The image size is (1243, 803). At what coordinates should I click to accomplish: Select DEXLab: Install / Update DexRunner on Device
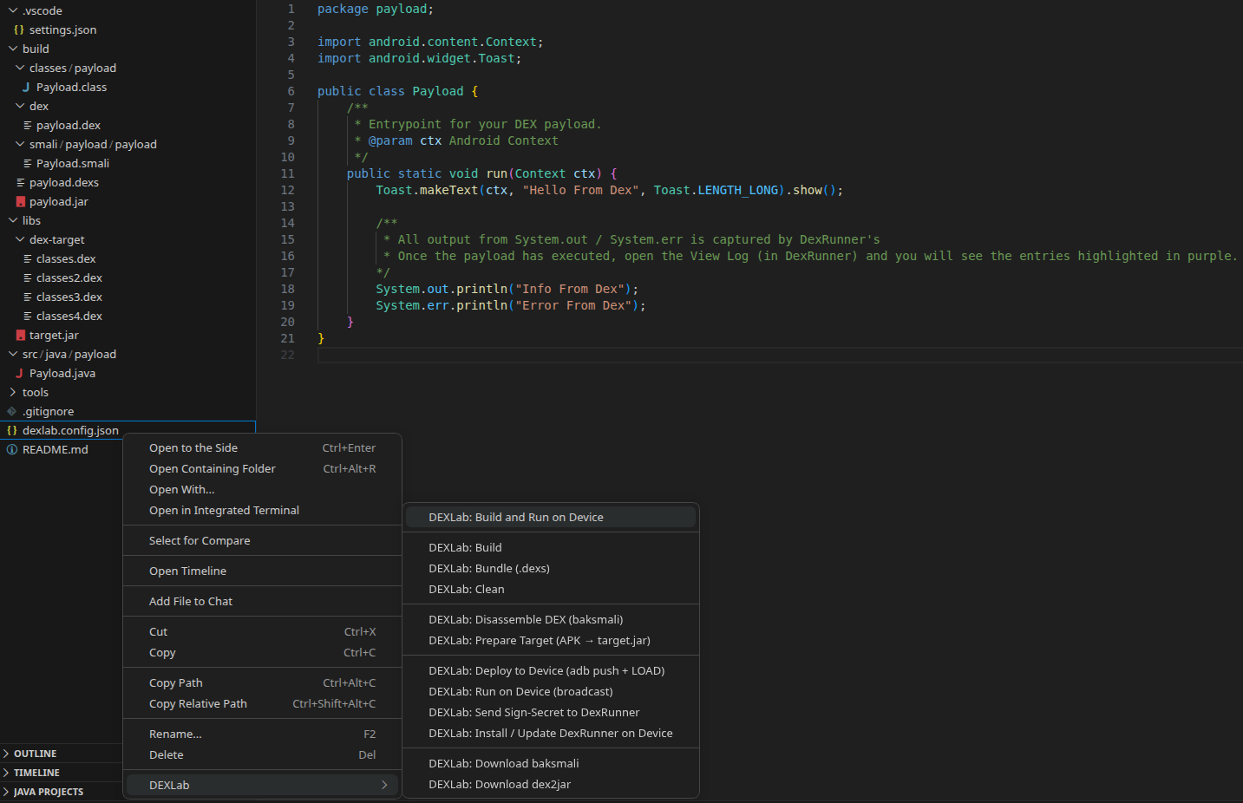pos(551,733)
